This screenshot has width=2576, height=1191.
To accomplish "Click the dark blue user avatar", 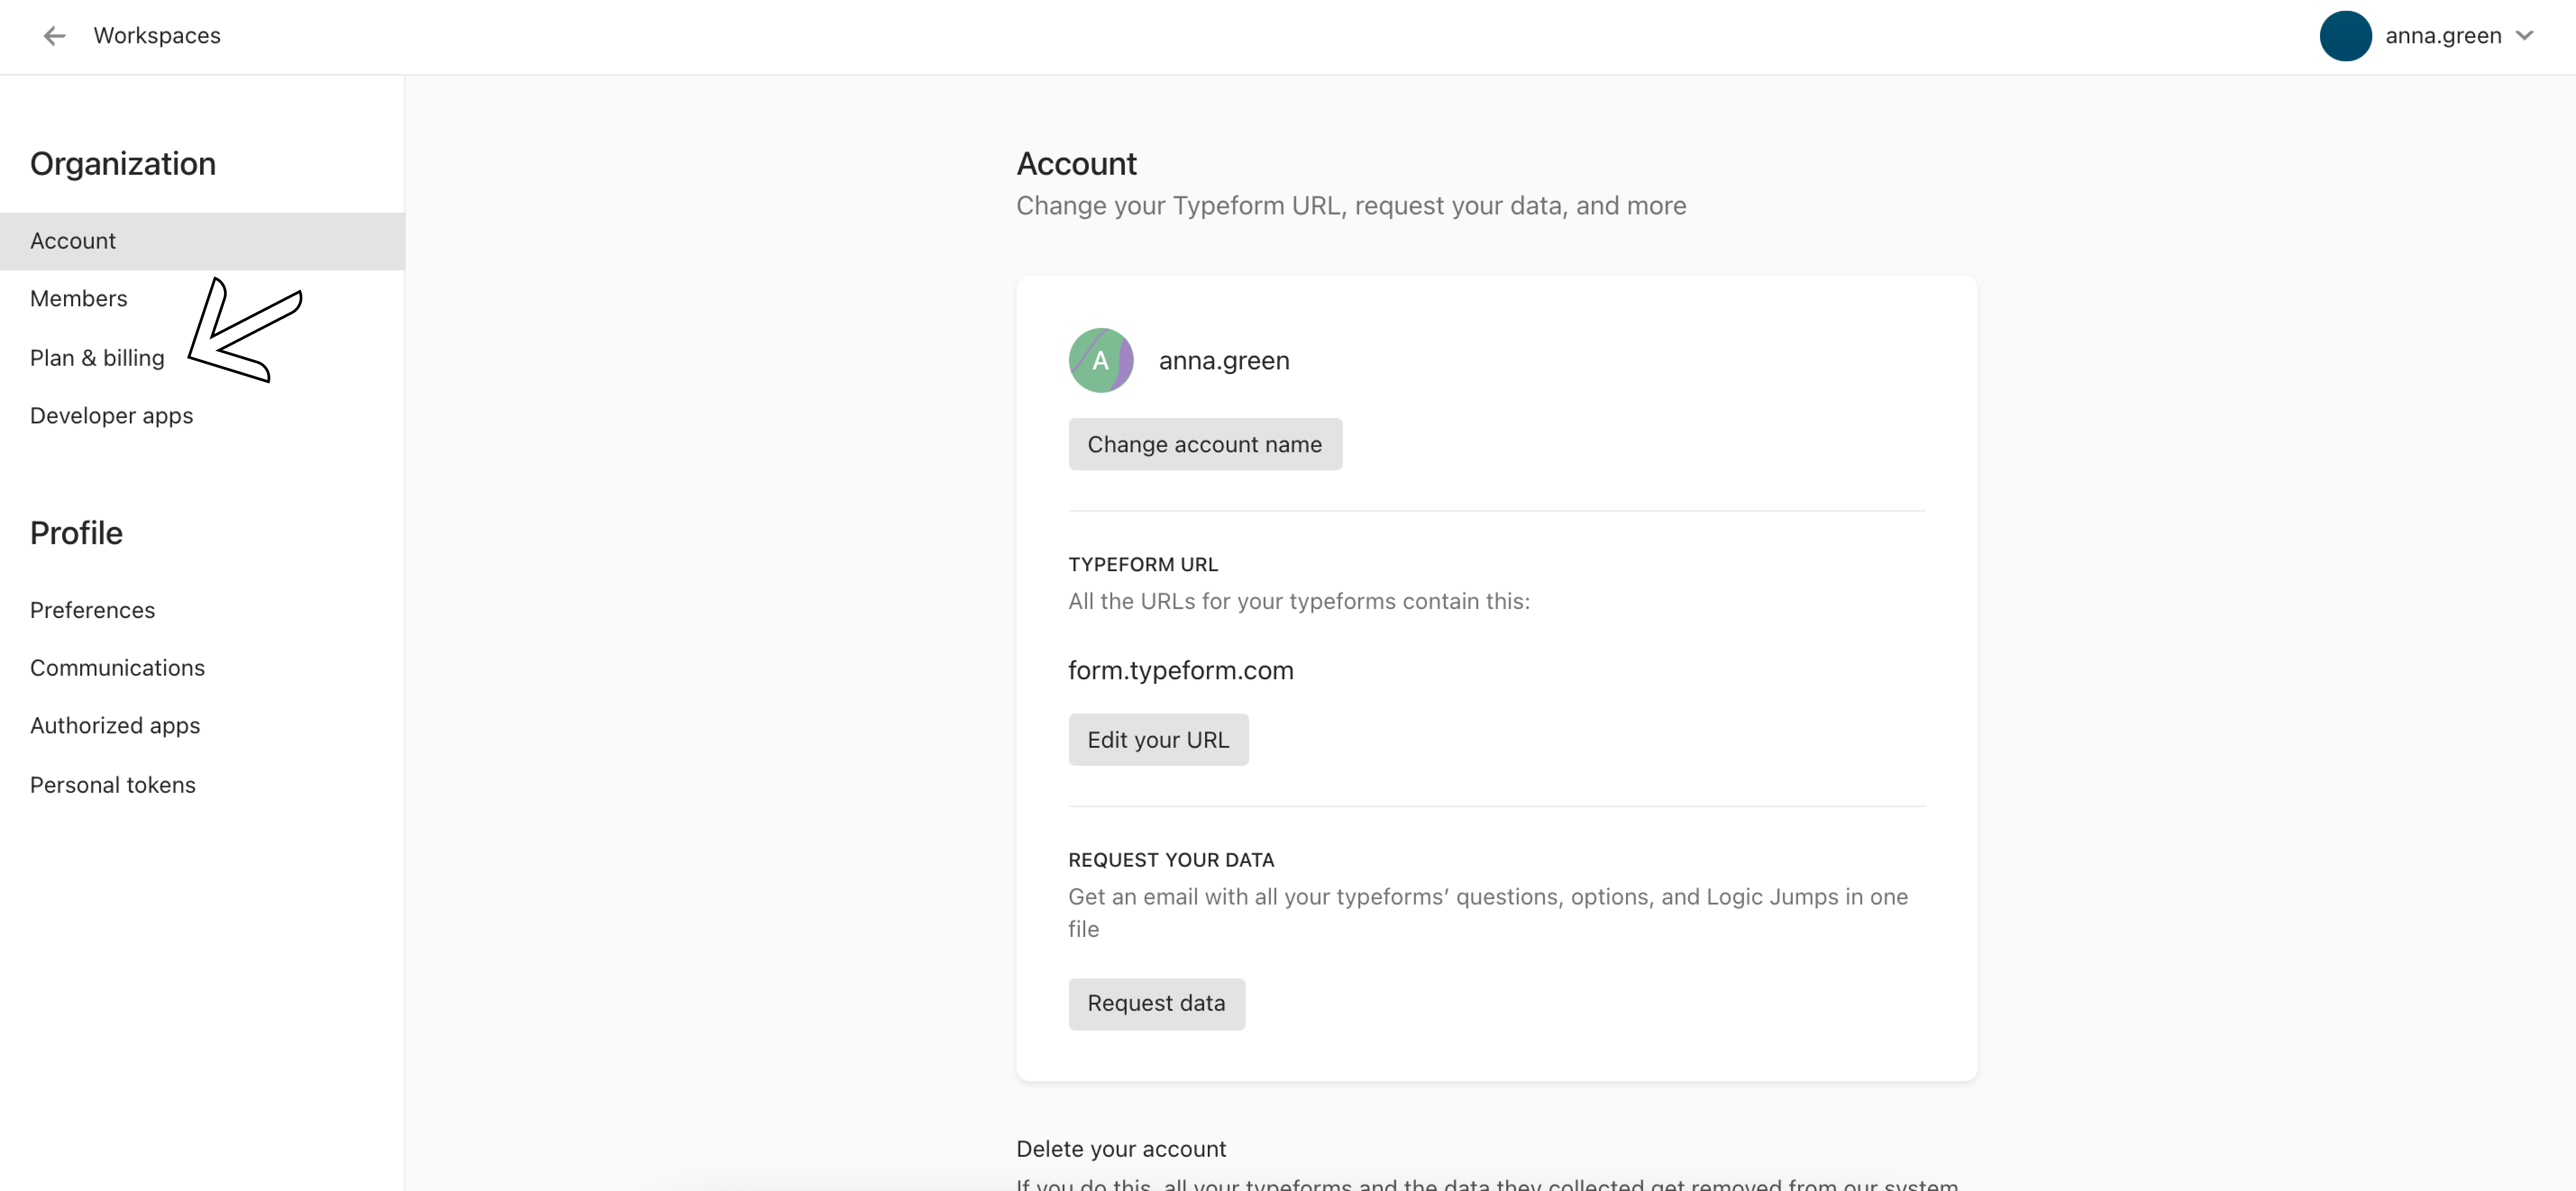I will [x=2344, y=36].
